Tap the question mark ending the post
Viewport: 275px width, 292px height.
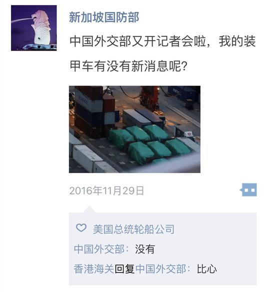(184, 66)
